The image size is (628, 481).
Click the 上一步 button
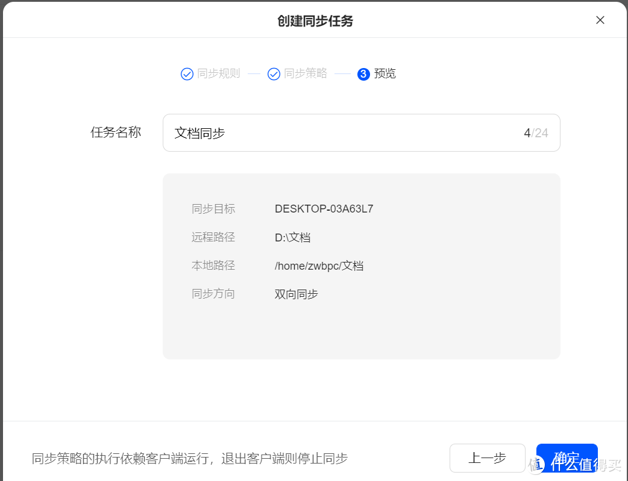pyautogui.click(x=487, y=458)
